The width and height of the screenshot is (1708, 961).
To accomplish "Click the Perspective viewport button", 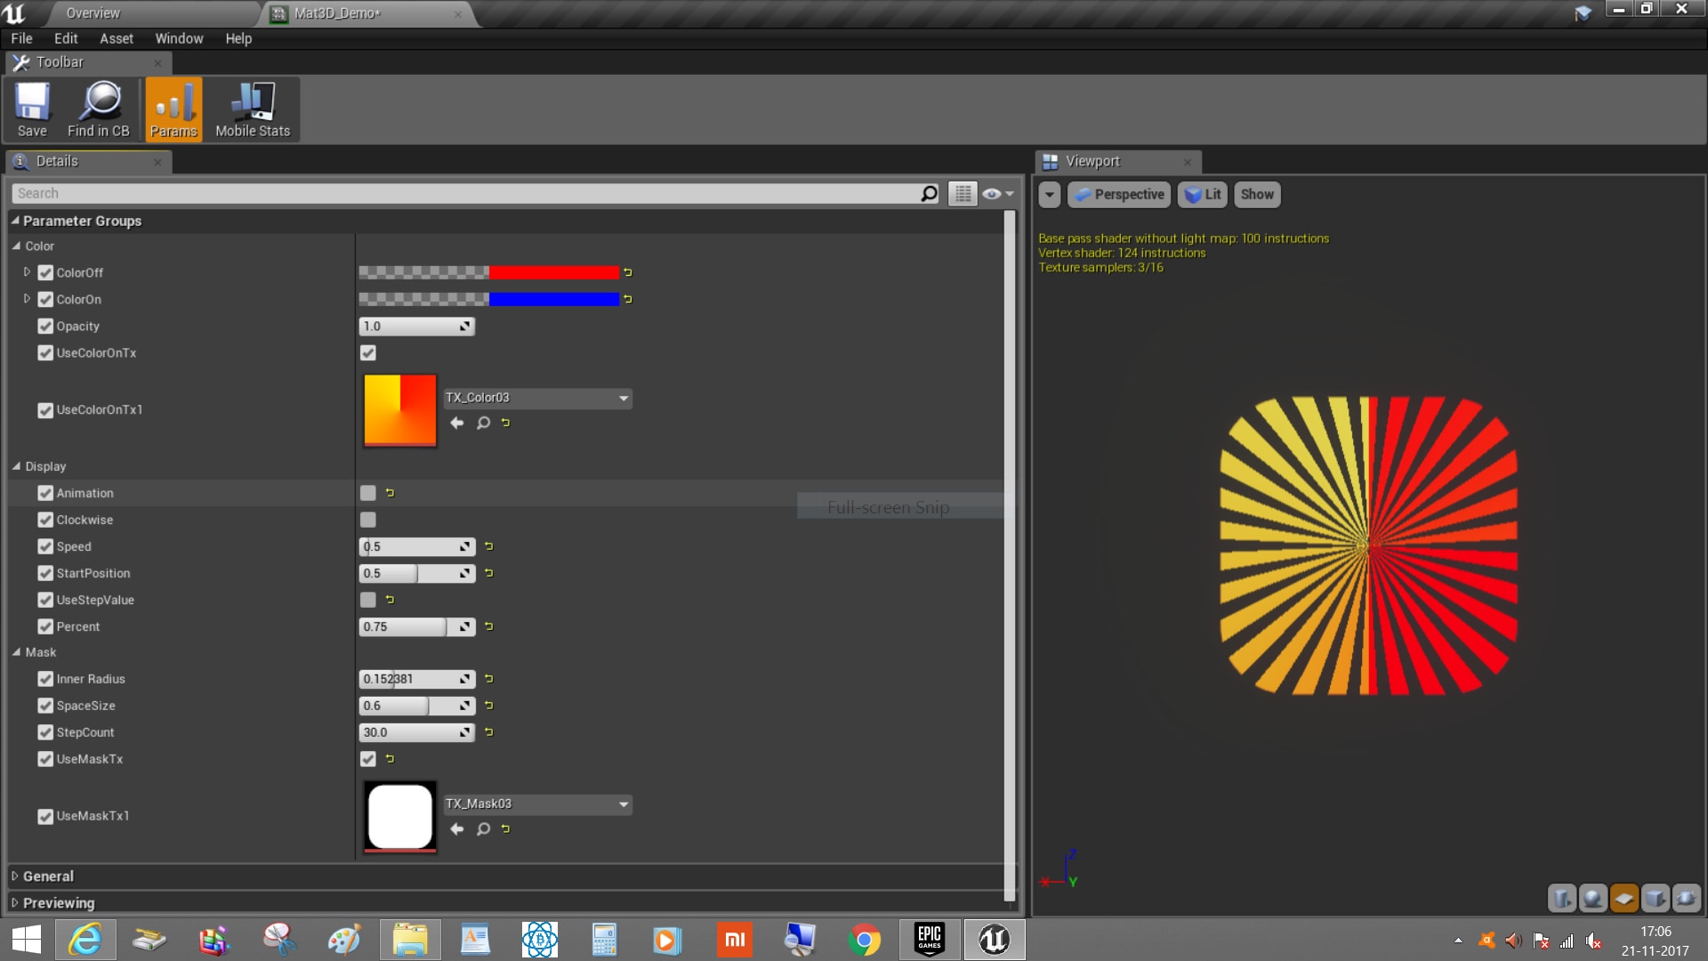I will [1119, 194].
